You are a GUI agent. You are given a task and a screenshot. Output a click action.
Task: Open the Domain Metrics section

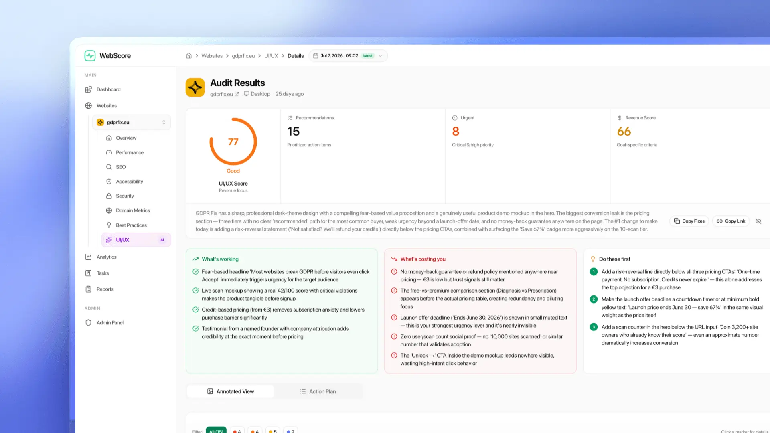[133, 210]
